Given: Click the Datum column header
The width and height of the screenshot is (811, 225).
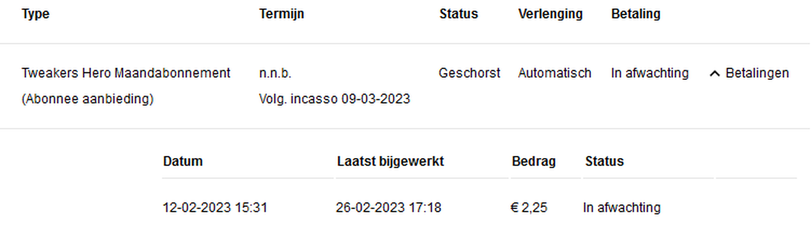Looking at the screenshot, I should pos(183,161).
